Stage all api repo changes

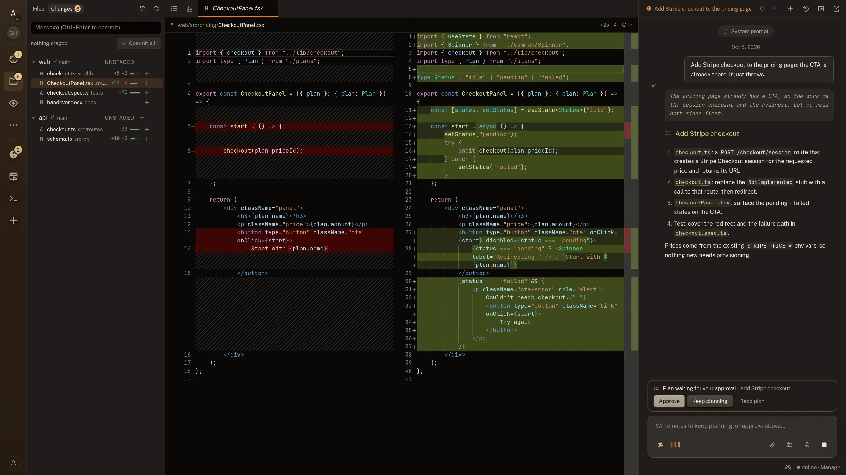click(x=142, y=118)
